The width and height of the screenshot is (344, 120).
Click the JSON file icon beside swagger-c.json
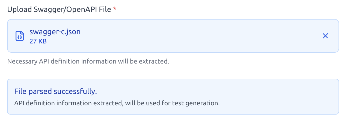click(19, 36)
